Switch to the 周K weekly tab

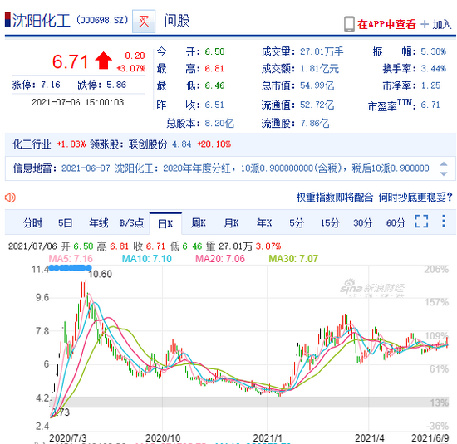tap(199, 223)
